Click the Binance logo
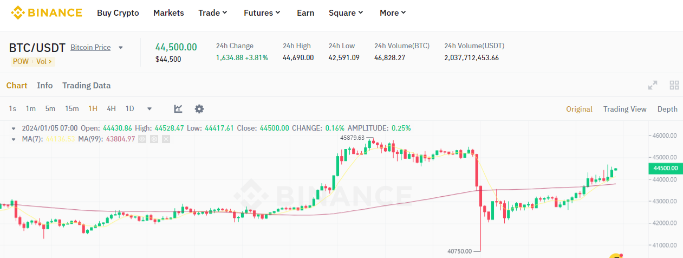Image resolution: width=683 pixels, height=258 pixels. click(x=47, y=12)
